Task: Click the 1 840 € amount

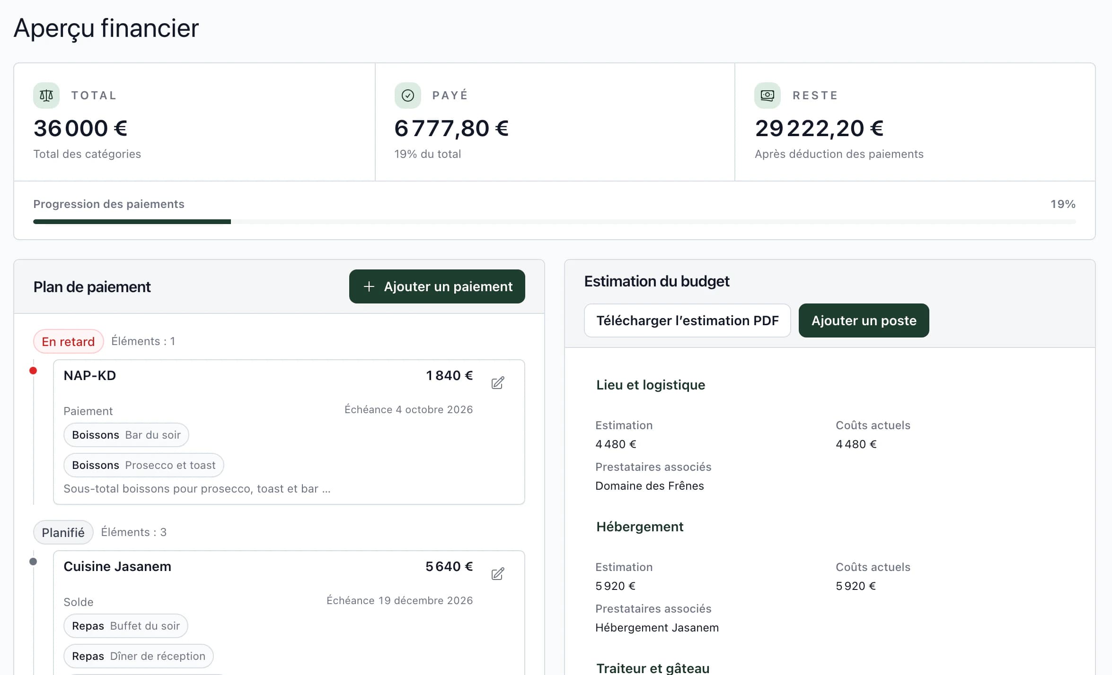Action: tap(450, 375)
